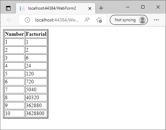
Task: Click the factorial value 720
Action: pyautogui.click(x=36, y=82)
